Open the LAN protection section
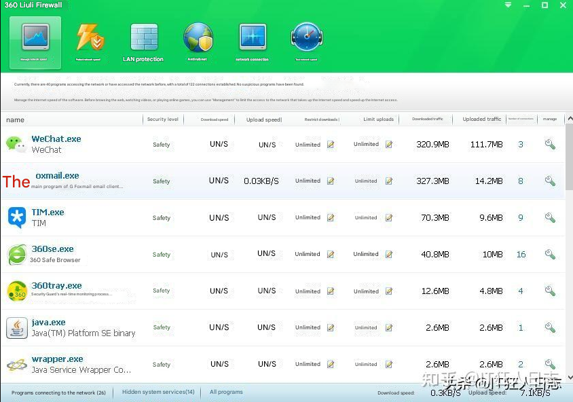 click(x=143, y=42)
